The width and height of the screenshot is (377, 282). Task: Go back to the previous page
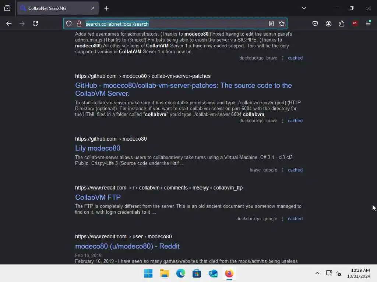click(9, 23)
